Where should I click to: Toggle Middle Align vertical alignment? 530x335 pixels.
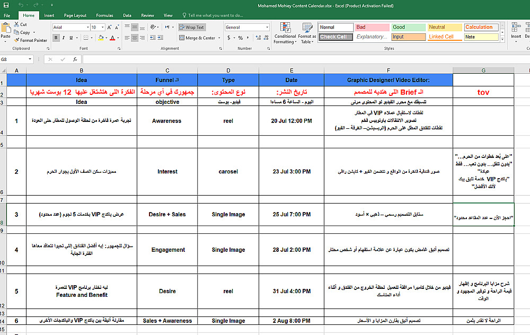[x=135, y=28]
